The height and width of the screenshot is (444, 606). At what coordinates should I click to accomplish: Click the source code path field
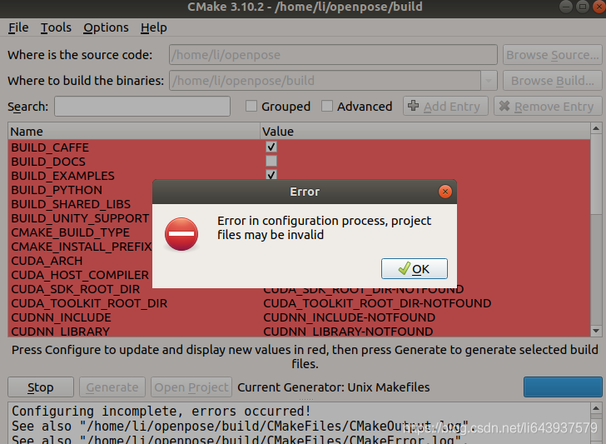click(x=333, y=55)
